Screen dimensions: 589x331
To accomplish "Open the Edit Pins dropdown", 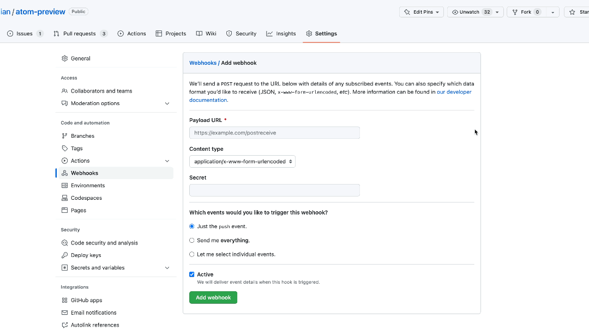I will pyautogui.click(x=422, y=12).
